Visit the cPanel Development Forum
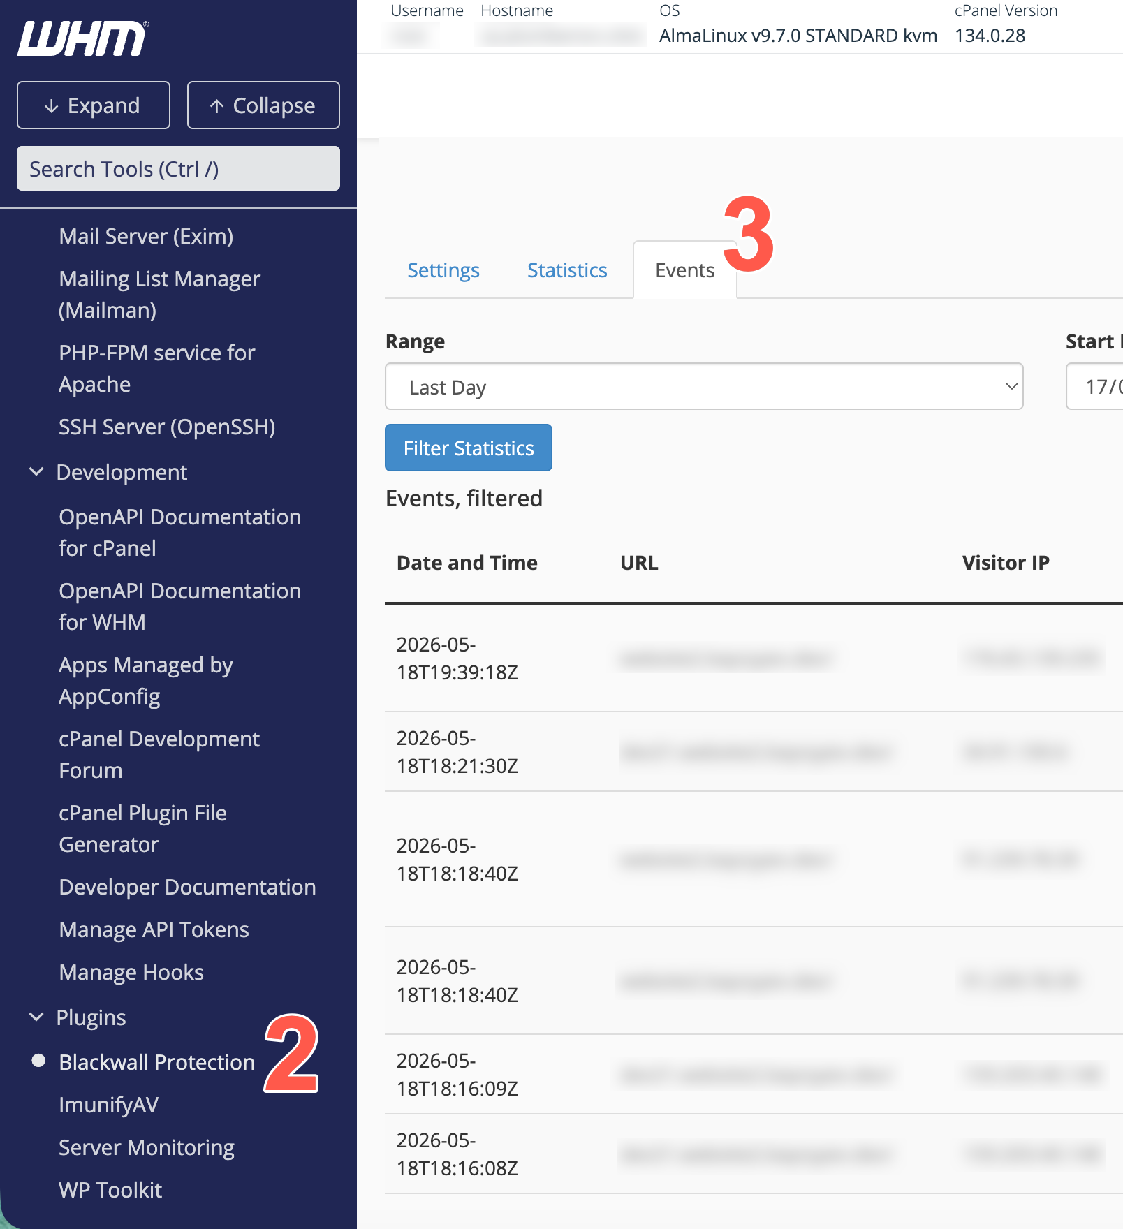1123x1229 pixels. pyautogui.click(x=159, y=754)
